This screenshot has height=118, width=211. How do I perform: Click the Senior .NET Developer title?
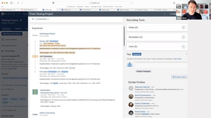(x=49, y=41)
